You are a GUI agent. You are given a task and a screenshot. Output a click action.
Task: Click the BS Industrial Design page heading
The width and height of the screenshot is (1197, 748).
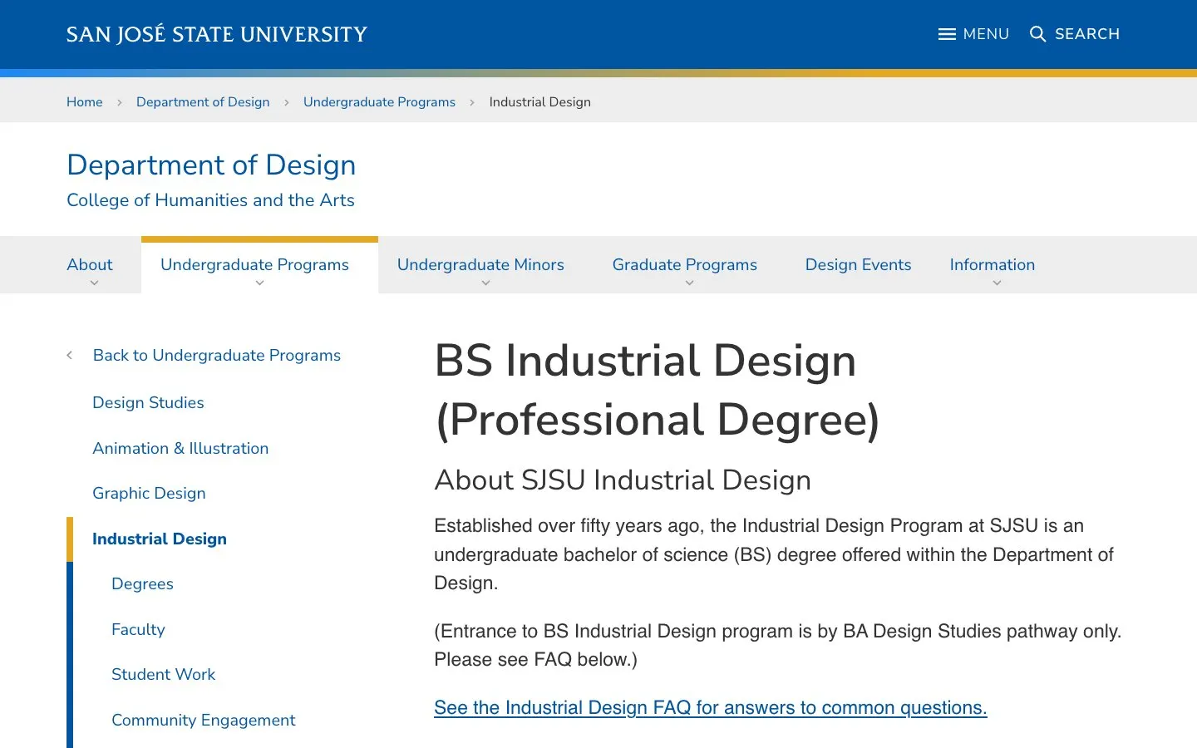(657, 390)
